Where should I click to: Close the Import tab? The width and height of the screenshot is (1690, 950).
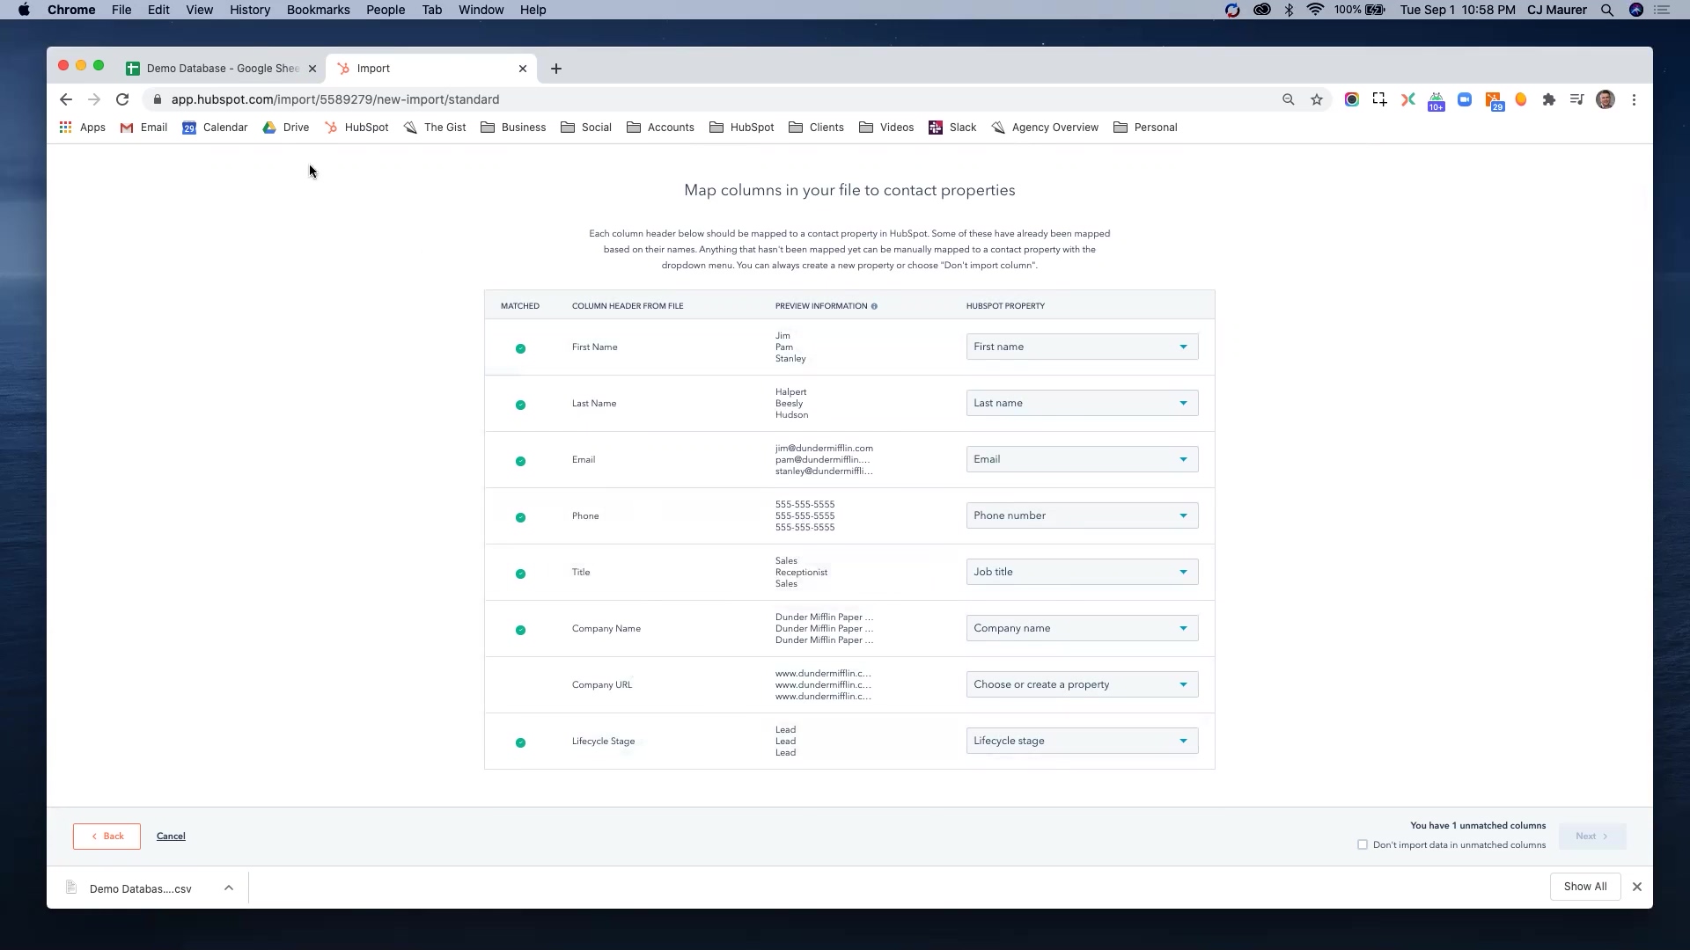point(523,69)
